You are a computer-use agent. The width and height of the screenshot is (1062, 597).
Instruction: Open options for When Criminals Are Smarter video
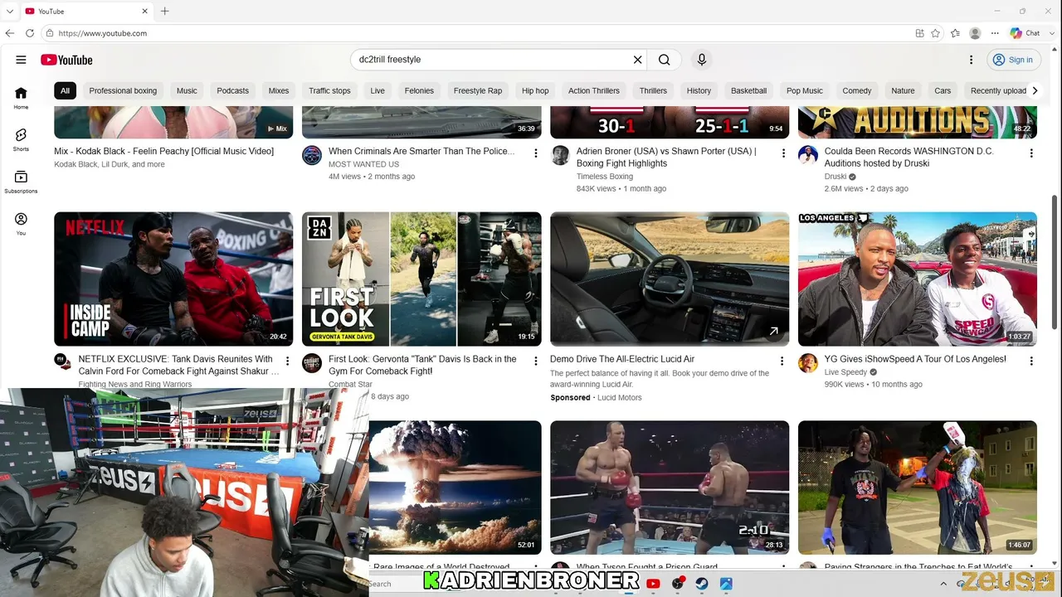(x=535, y=153)
